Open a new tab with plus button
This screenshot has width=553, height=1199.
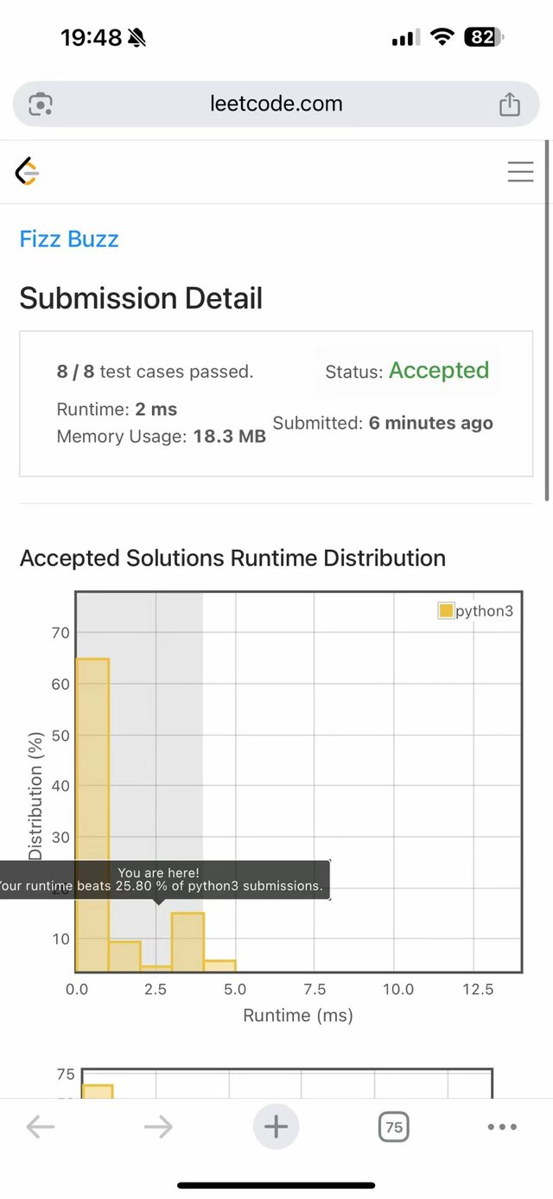click(x=276, y=1126)
